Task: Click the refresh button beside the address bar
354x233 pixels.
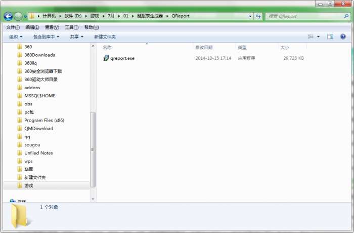Action: tap(258, 16)
